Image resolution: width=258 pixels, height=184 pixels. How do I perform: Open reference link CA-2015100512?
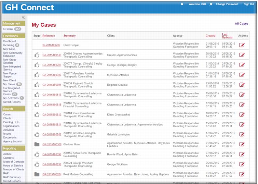(52, 115)
